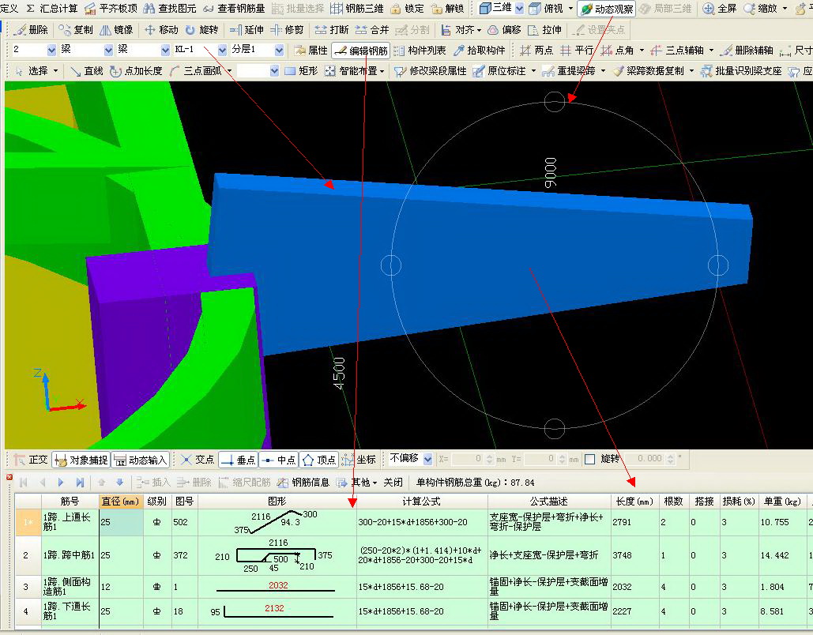
Task: Expand the 智能布置 smart layout dropdown
Action: click(x=382, y=71)
